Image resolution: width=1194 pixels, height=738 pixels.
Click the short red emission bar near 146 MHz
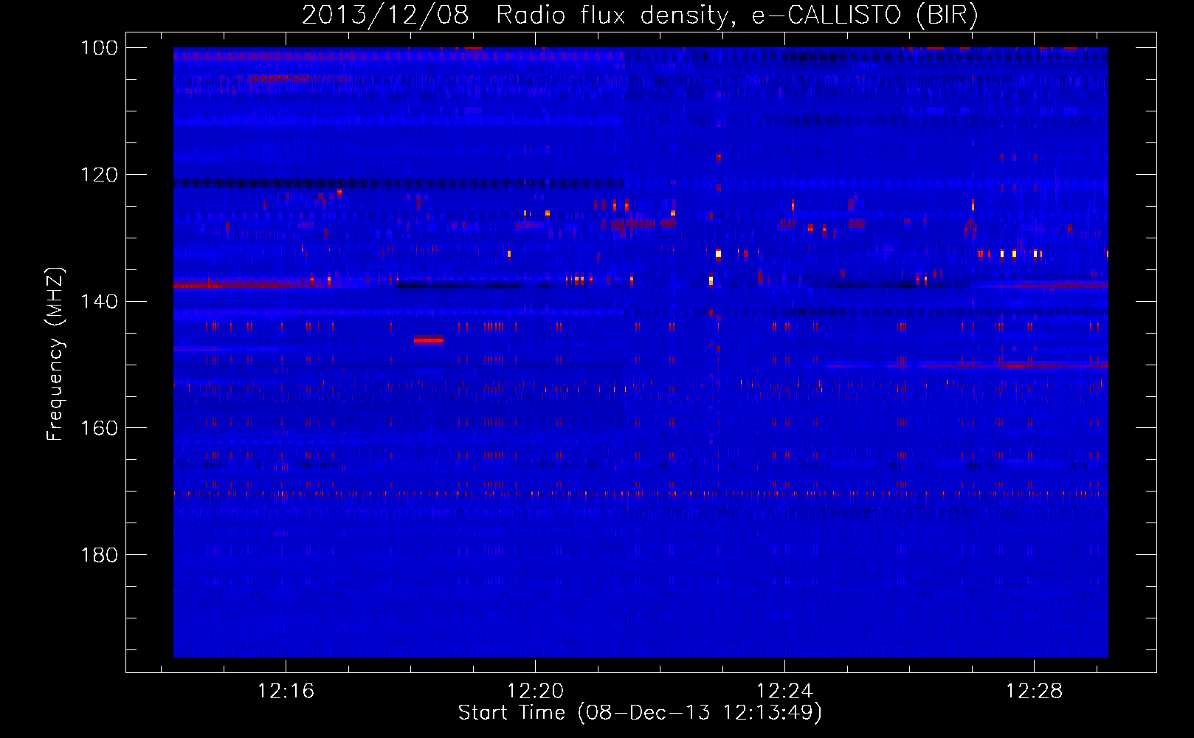pyautogui.click(x=429, y=340)
